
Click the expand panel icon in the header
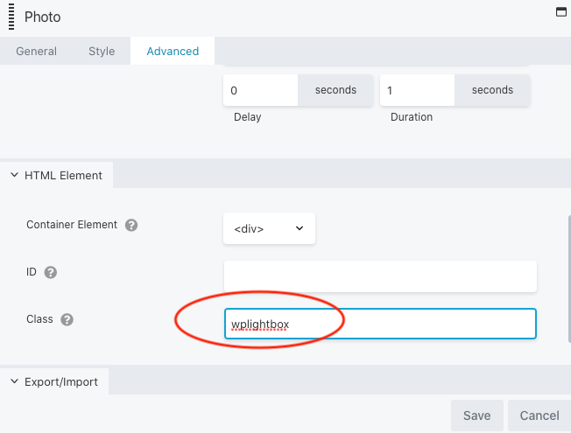pos(560,12)
